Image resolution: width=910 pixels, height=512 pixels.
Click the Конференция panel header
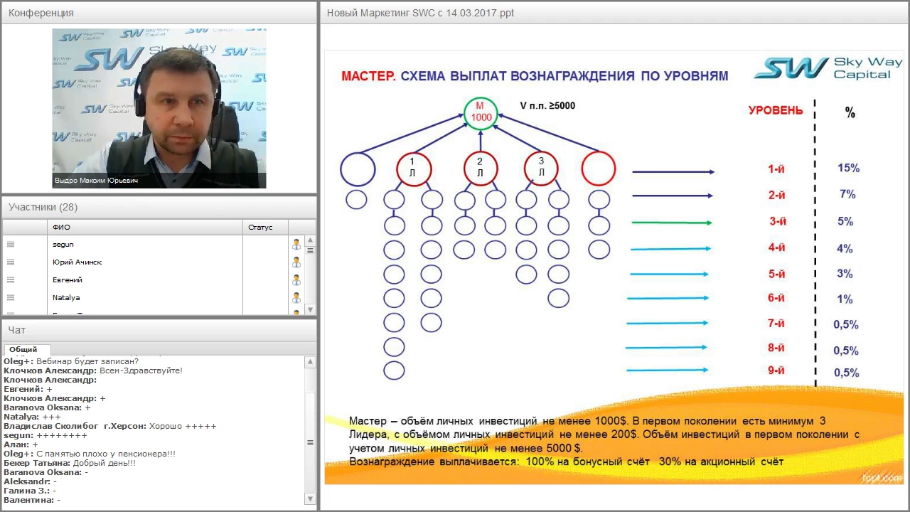[159, 13]
